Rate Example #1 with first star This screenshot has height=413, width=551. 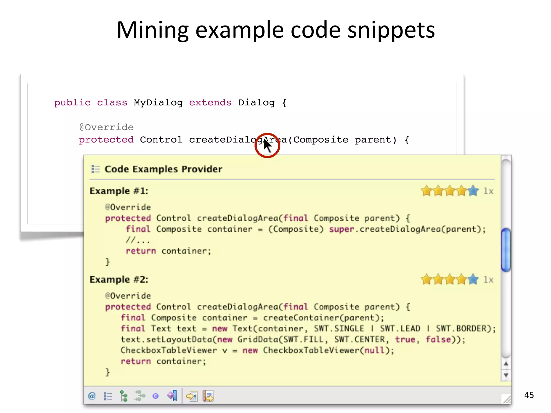coord(426,191)
